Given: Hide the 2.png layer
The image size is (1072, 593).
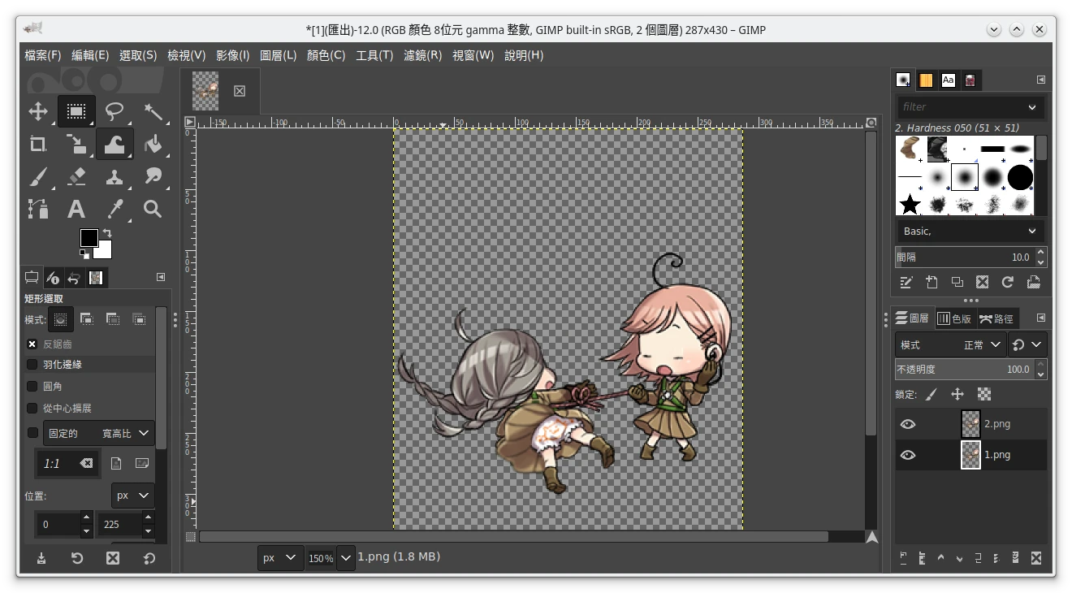Looking at the screenshot, I should [x=908, y=424].
